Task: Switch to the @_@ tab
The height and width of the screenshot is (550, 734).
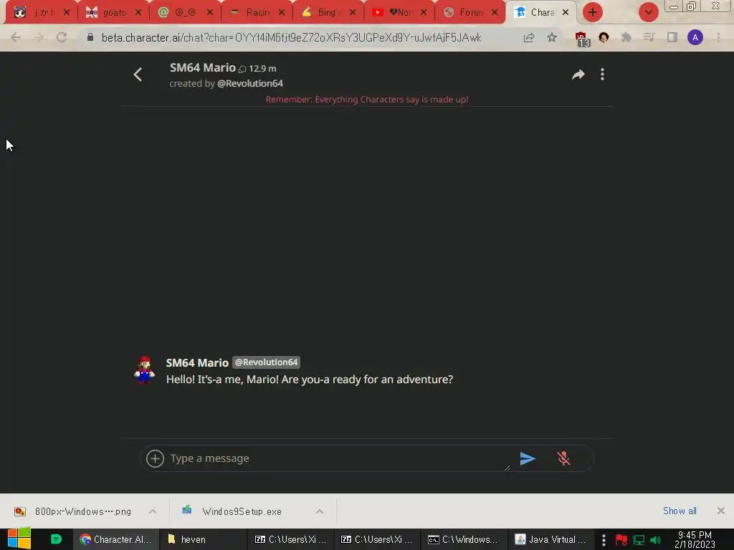Action: pyautogui.click(x=185, y=12)
